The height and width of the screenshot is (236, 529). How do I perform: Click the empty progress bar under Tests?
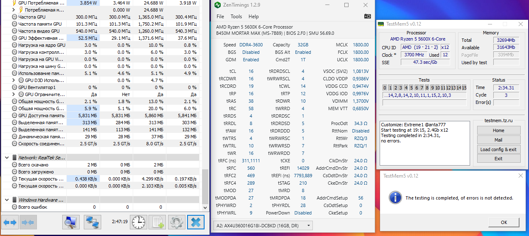424,102
